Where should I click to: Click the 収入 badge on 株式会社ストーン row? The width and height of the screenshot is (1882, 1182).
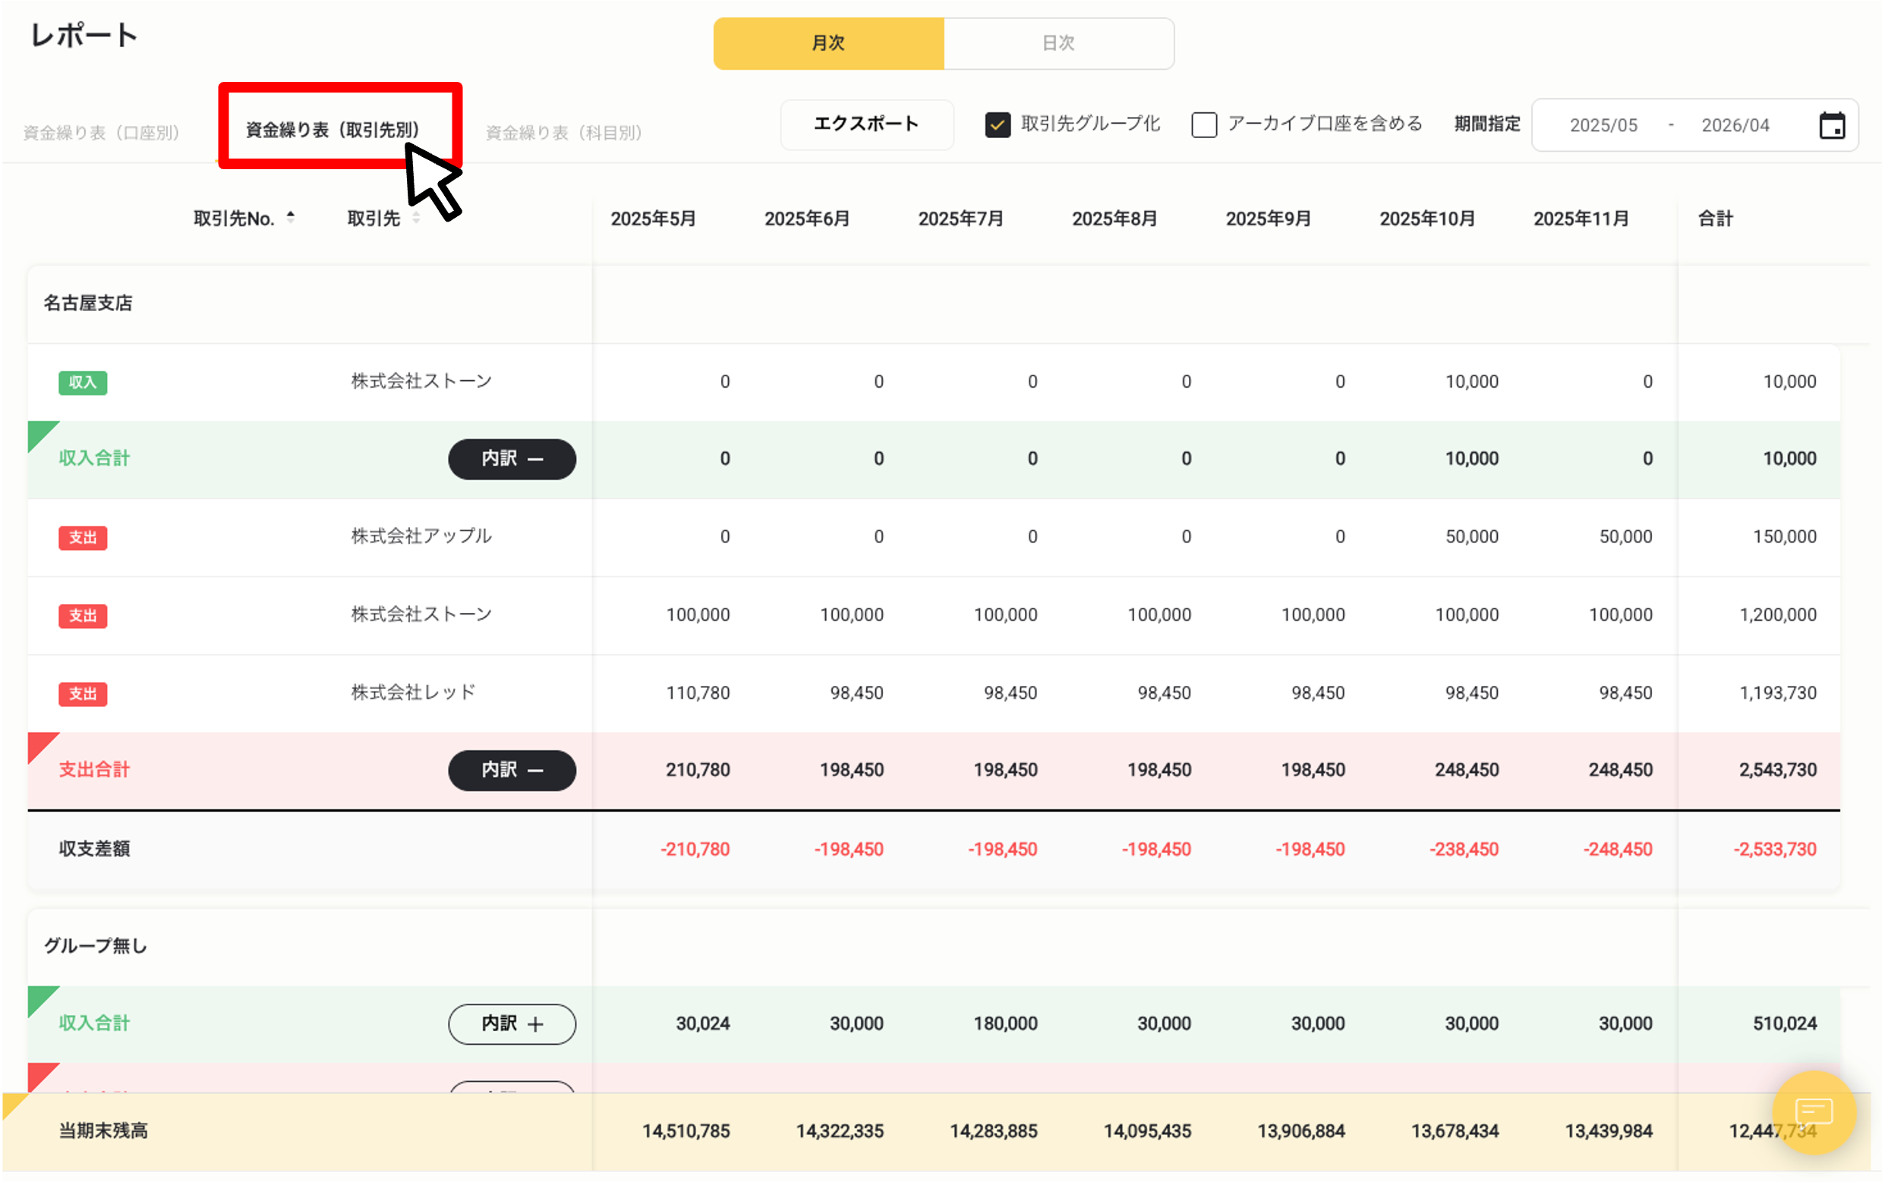(x=82, y=382)
